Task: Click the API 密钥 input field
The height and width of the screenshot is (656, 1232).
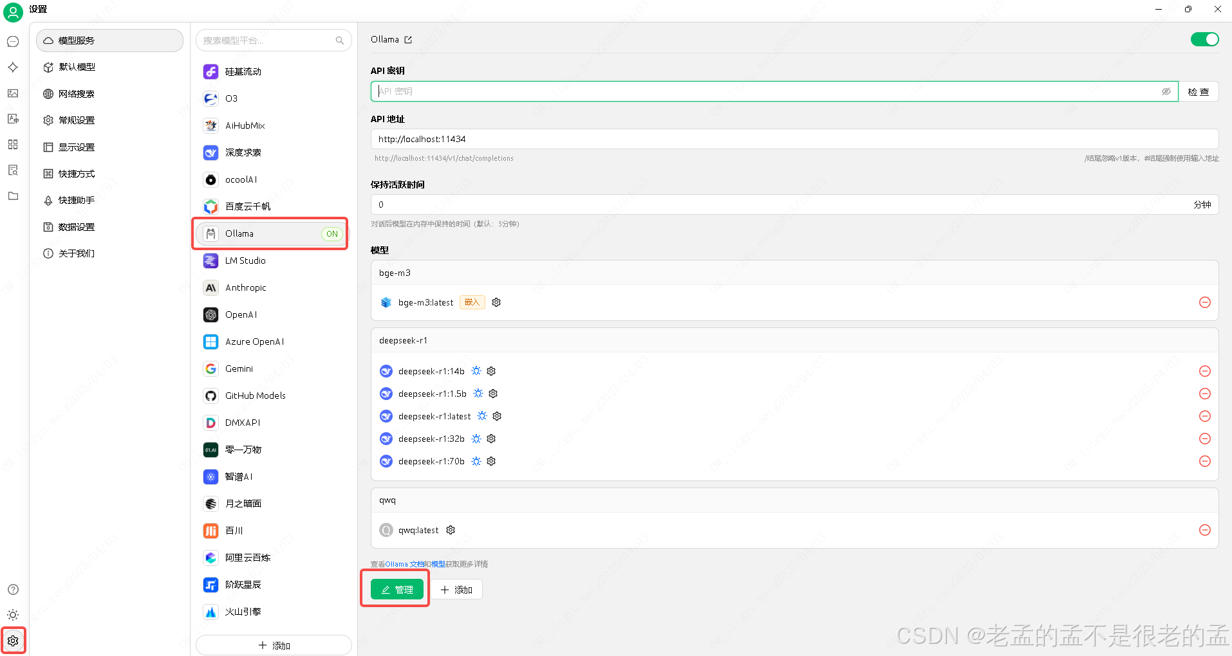Action: [774, 91]
